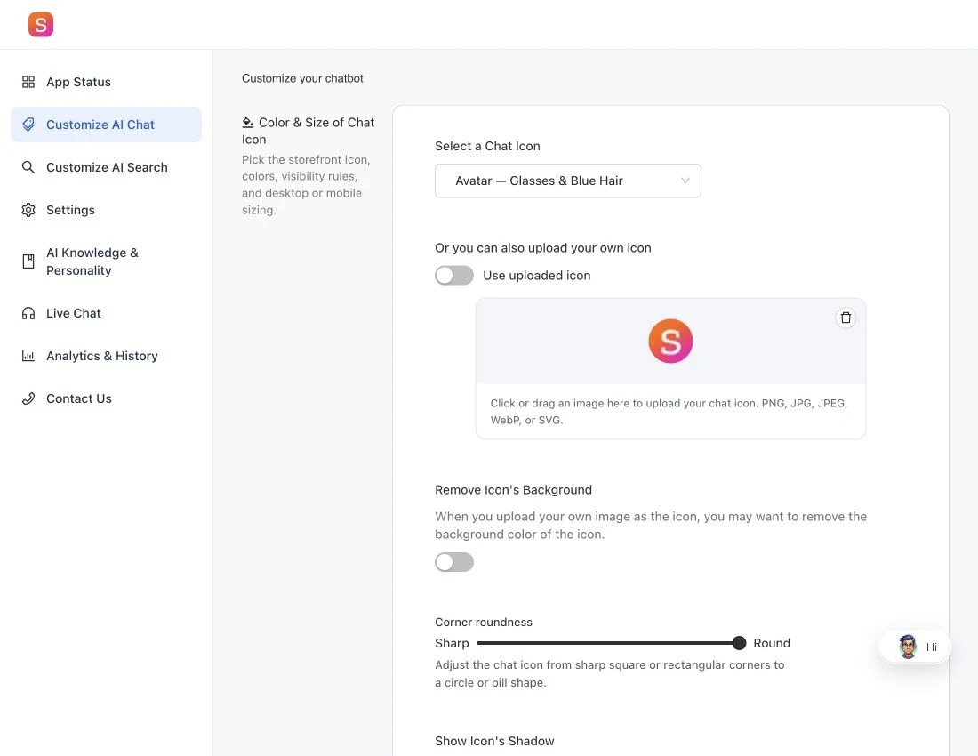The height and width of the screenshot is (756, 978).
Task: Open Customize AI Chat section
Action: [x=106, y=125]
